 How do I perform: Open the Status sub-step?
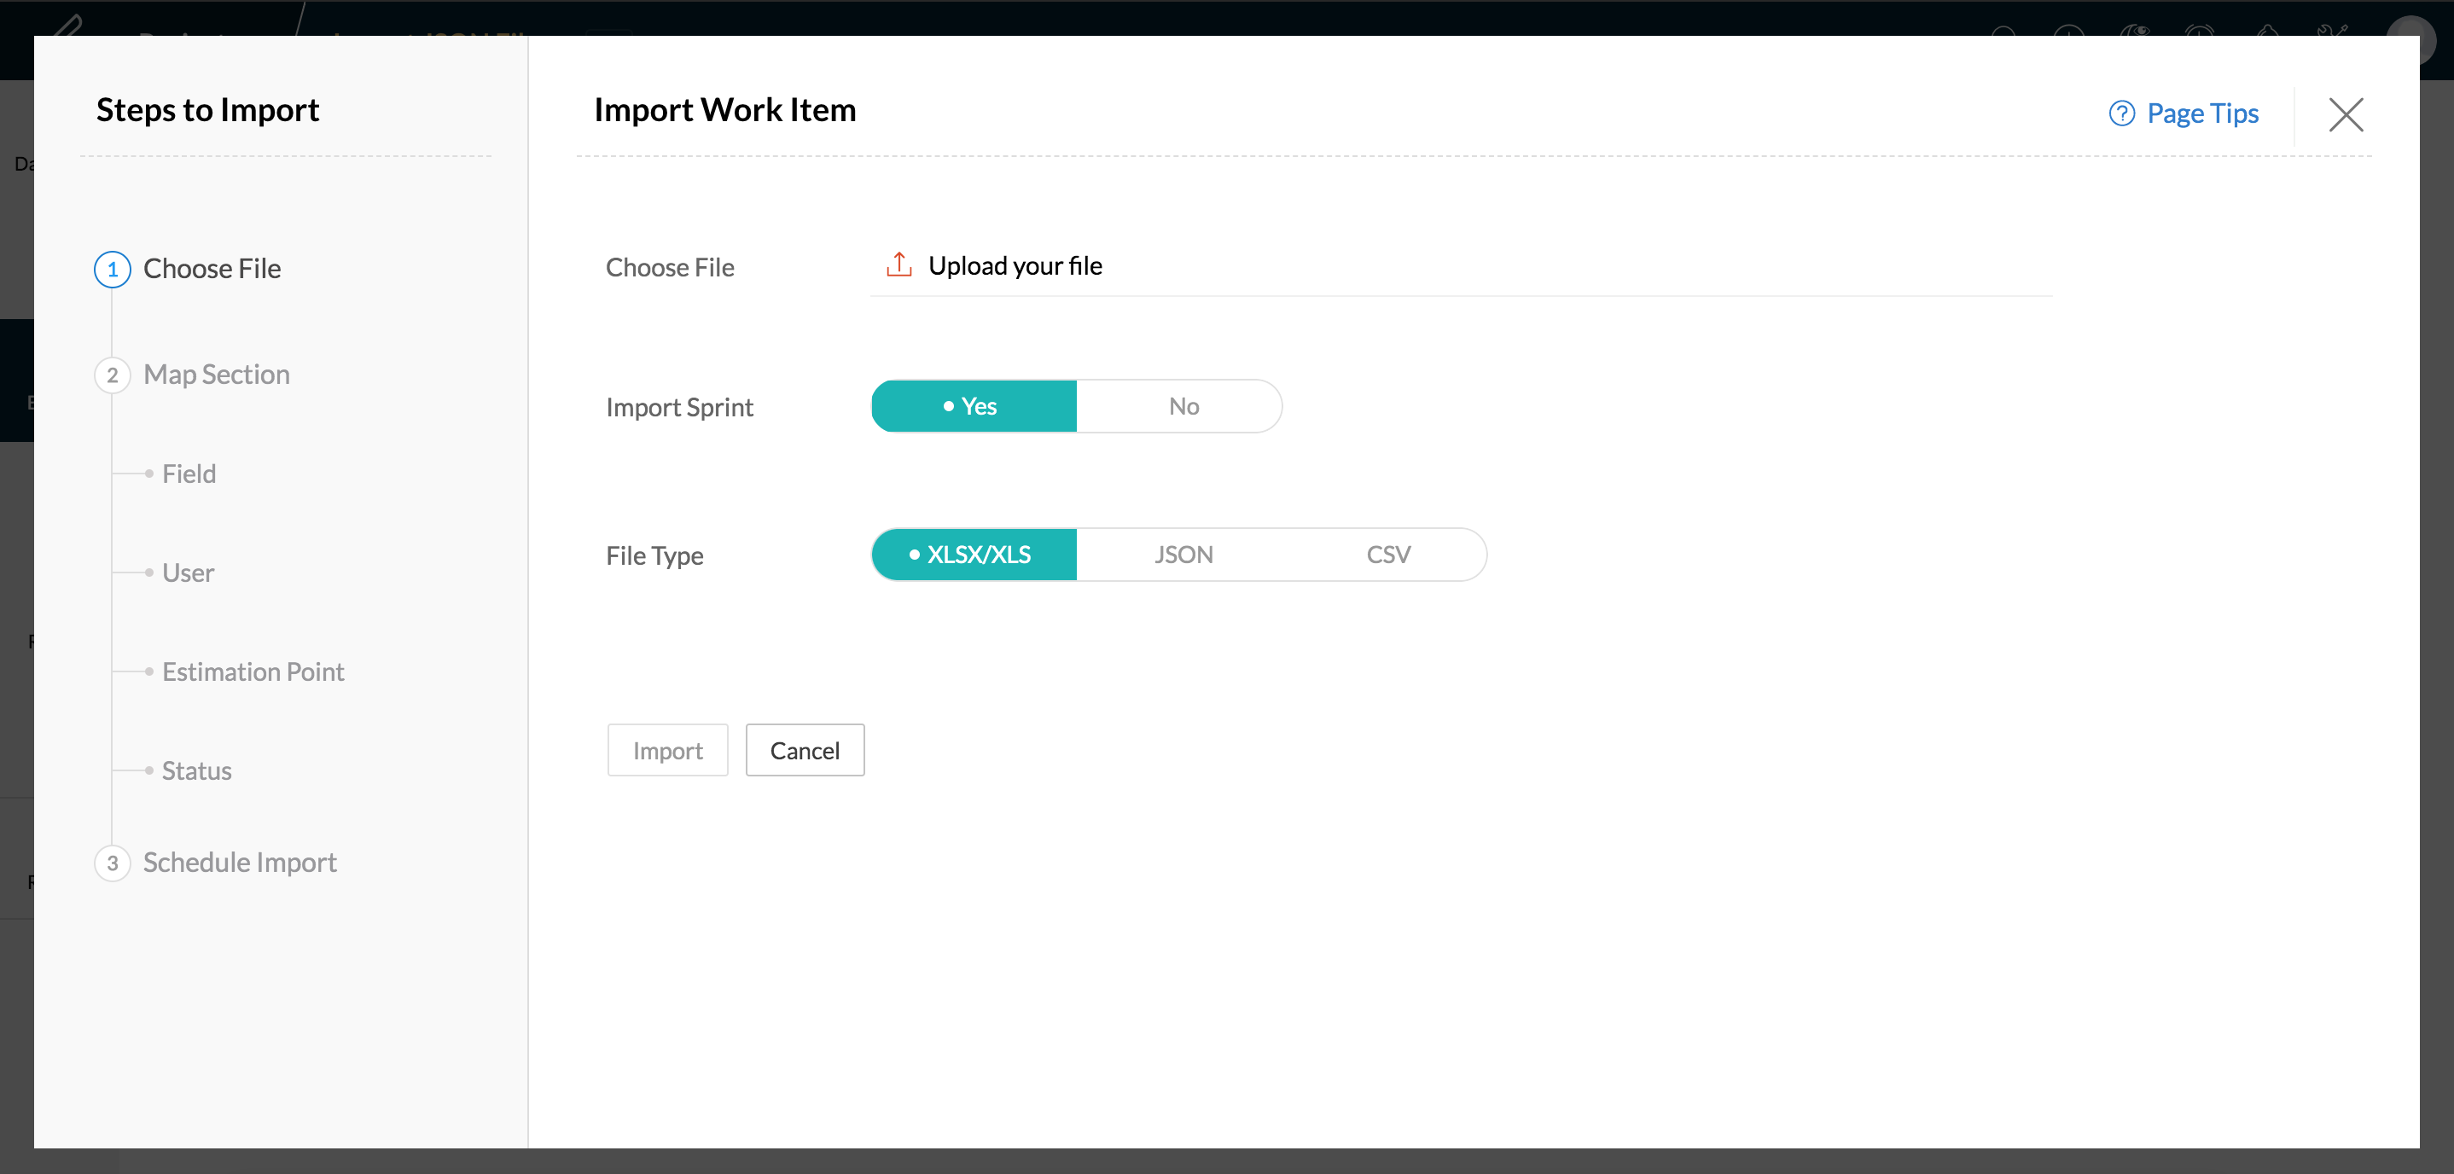(x=196, y=771)
